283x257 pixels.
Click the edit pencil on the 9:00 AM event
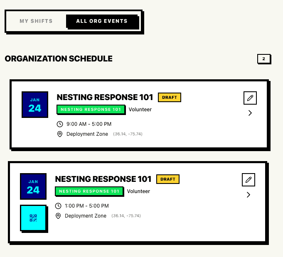[x=250, y=98]
